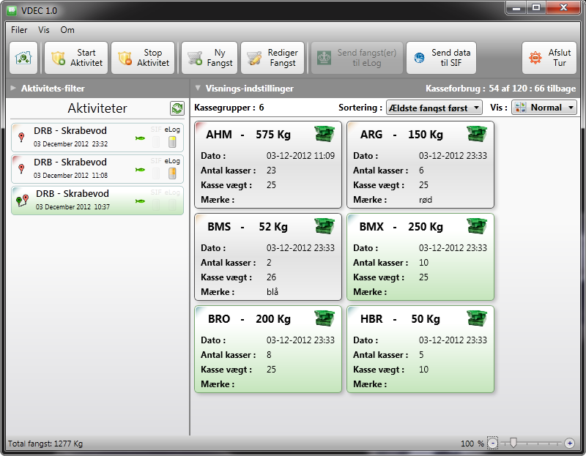586x456 pixels.
Task: Click the Start Aktivitet button
Action: [x=76, y=58]
